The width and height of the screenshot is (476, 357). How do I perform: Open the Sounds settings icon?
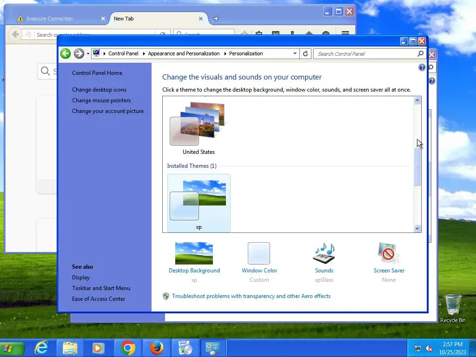[324, 253]
